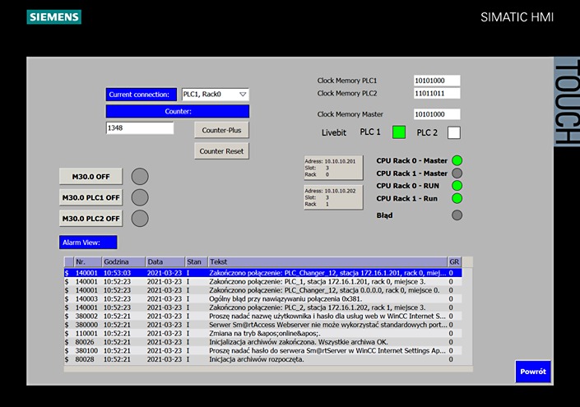Select the first alarm row at 10:53:03
The height and width of the screenshot is (407, 580).
(x=255, y=272)
